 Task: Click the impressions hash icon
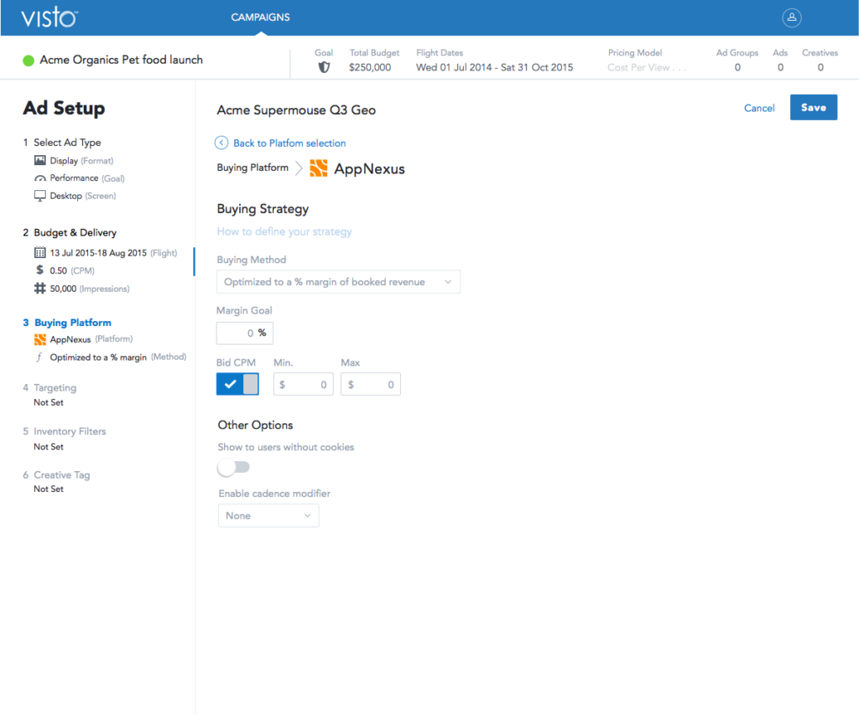click(x=40, y=288)
